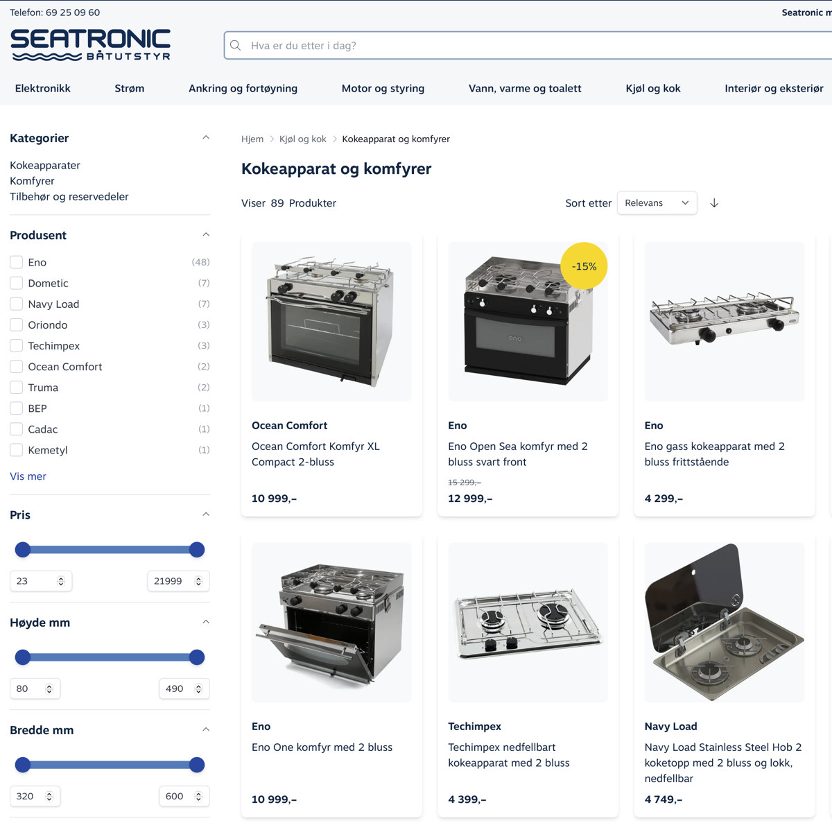Open the Kjøl og kok menu

point(653,88)
